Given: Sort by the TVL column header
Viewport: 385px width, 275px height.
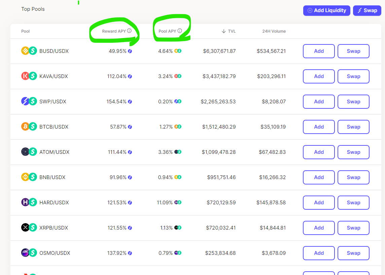Looking at the screenshot, I should (232, 31).
